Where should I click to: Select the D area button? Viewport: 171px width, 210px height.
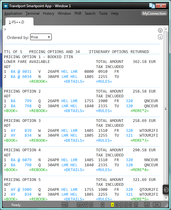pos(126,205)
